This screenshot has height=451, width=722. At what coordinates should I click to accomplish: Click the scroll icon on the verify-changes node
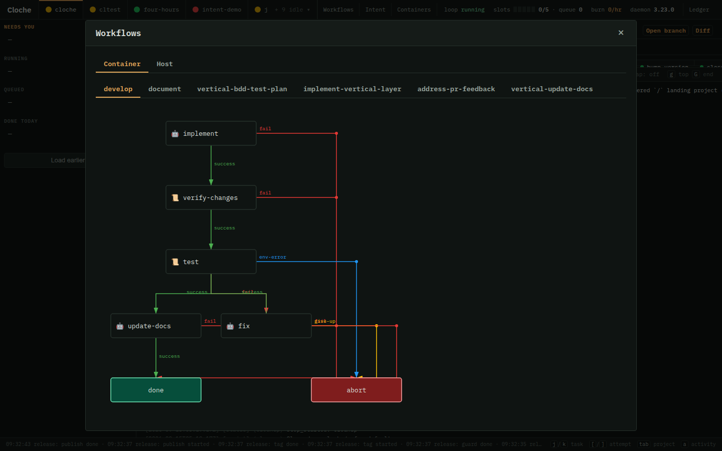click(x=175, y=198)
